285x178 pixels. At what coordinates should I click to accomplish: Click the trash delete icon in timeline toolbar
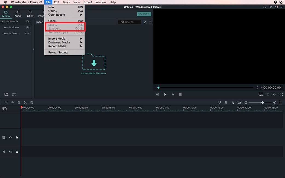[19, 102]
